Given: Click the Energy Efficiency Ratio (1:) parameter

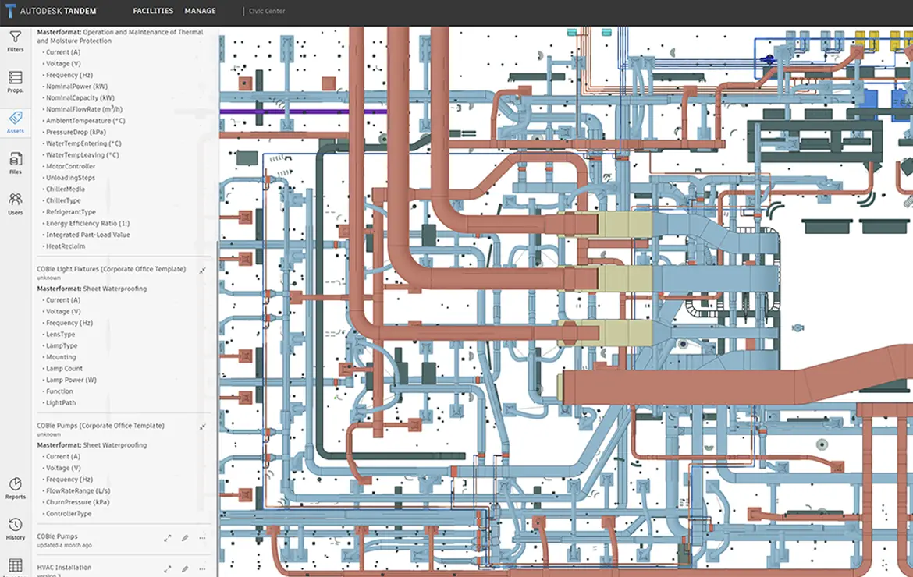Looking at the screenshot, I should 88,223.
